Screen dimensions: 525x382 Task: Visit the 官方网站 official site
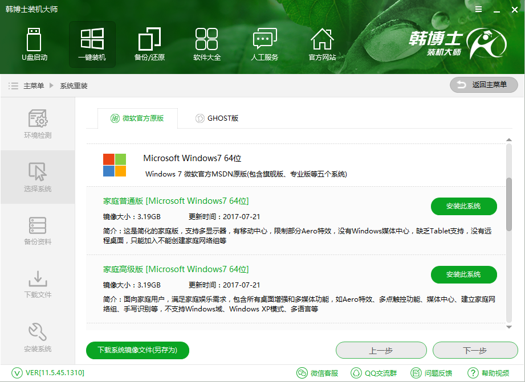pos(322,44)
